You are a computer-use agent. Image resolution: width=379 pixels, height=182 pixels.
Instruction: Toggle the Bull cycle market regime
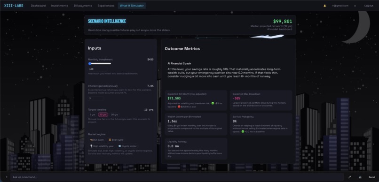click(97, 140)
